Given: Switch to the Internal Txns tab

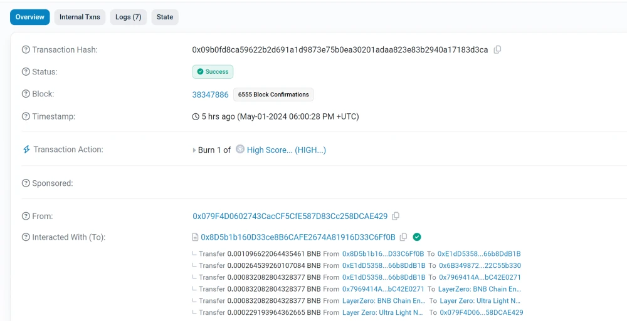Looking at the screenshot, I should tap(80, 17).
